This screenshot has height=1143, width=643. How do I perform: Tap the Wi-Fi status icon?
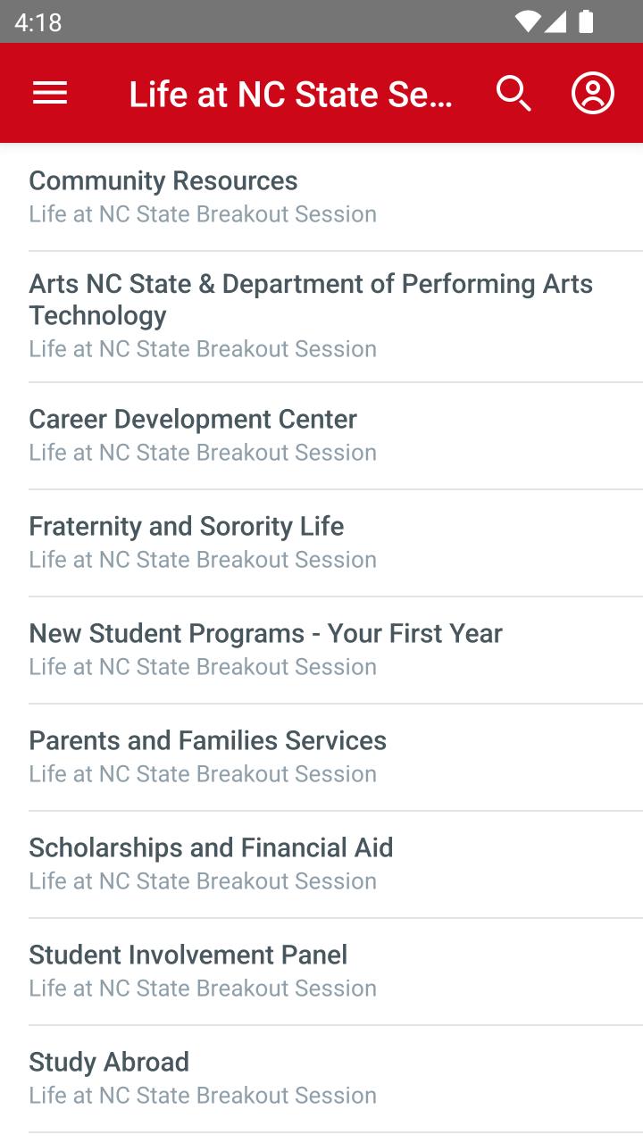528,21
